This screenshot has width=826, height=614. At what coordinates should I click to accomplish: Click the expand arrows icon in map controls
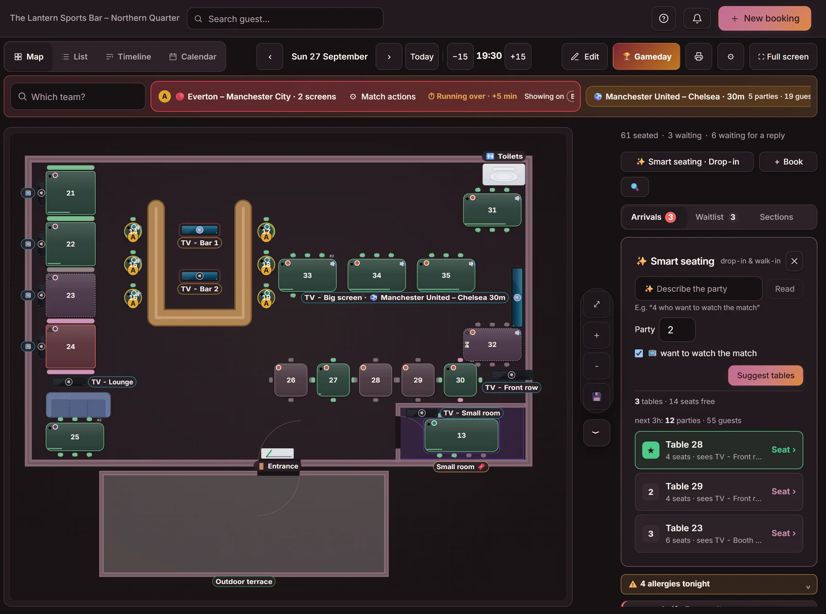point(597,304)
